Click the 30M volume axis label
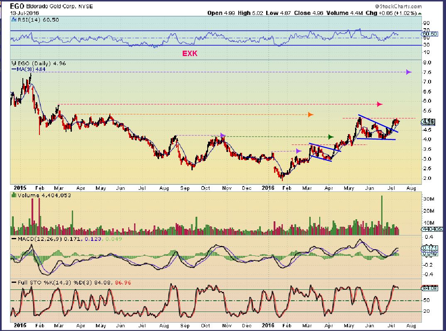Viewport: 446px width, 331px height. point(429,199)
